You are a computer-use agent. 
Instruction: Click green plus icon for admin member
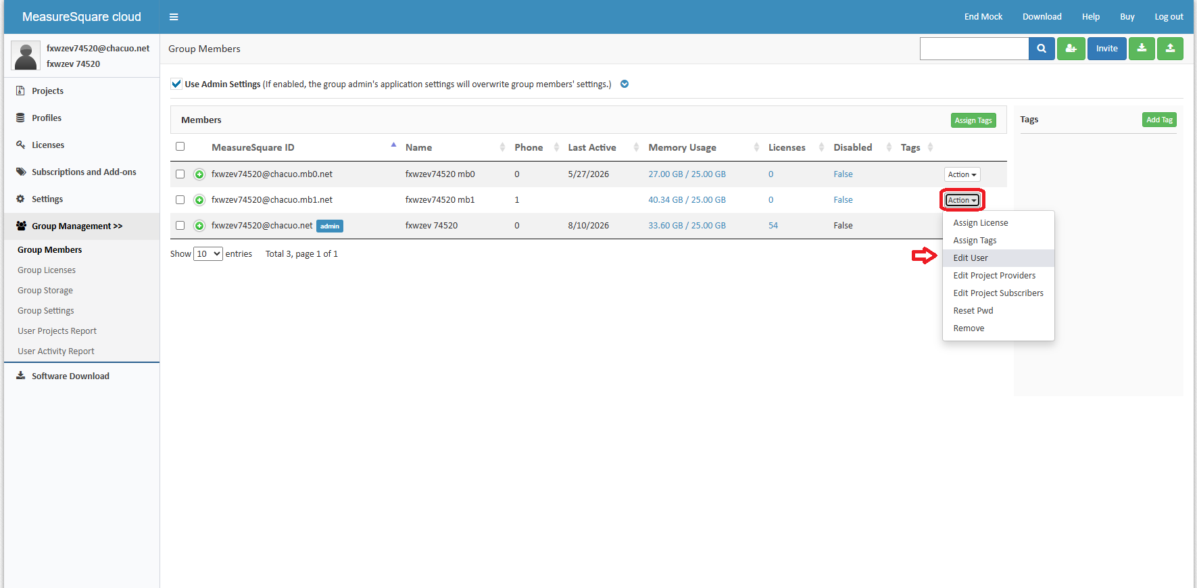coord(199,226)
